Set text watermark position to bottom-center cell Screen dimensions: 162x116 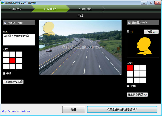coord(12,67)
